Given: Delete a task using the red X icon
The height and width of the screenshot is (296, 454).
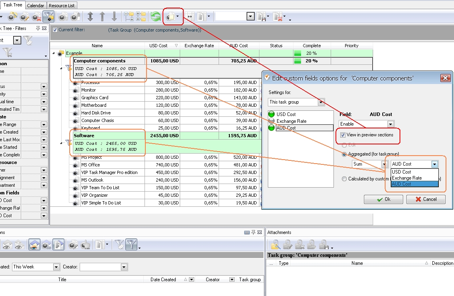Looking at the screenshot, I should click(37, 16).
